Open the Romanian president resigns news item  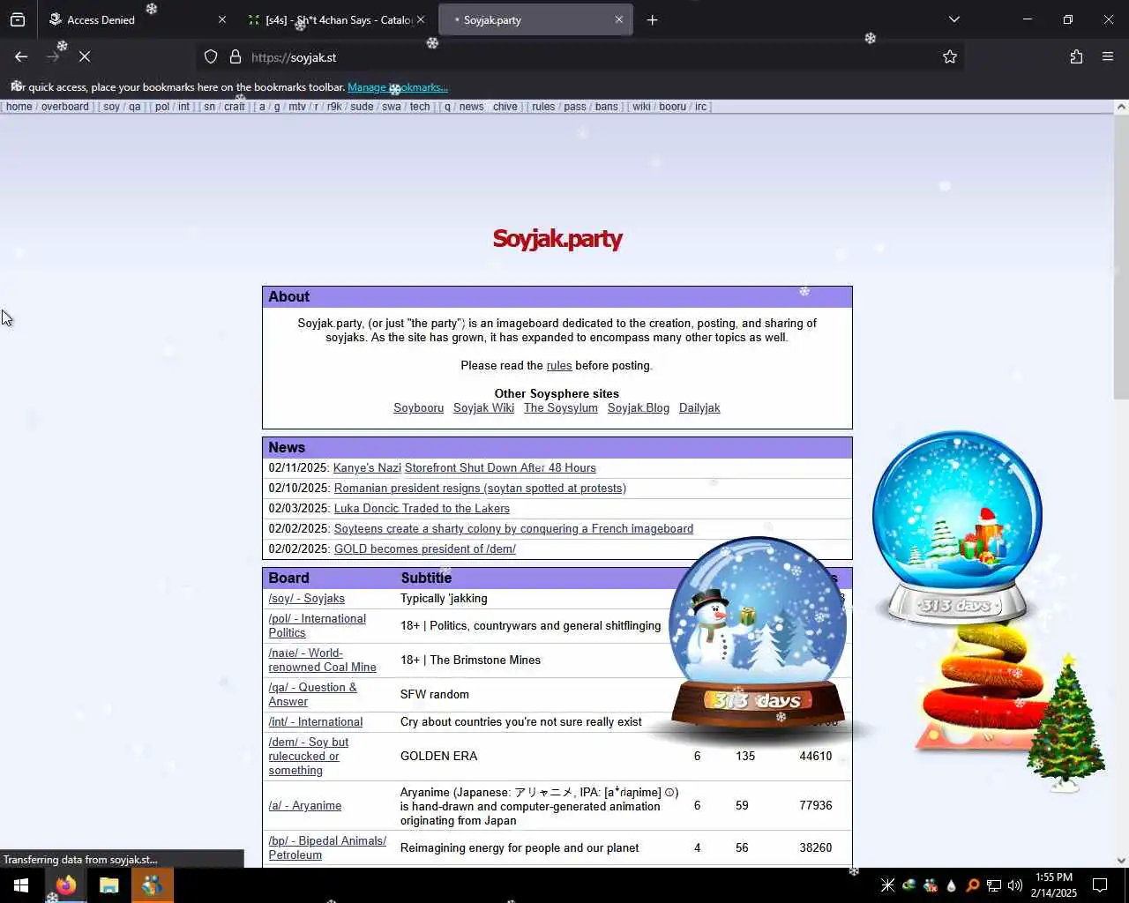pyautogui.click(x=480, y=488)
